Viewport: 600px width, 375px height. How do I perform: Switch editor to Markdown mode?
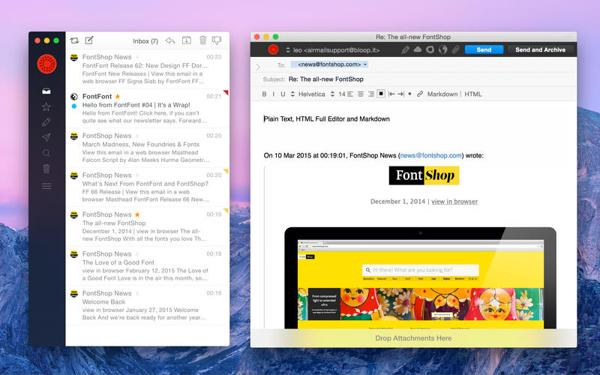point(442,94)
